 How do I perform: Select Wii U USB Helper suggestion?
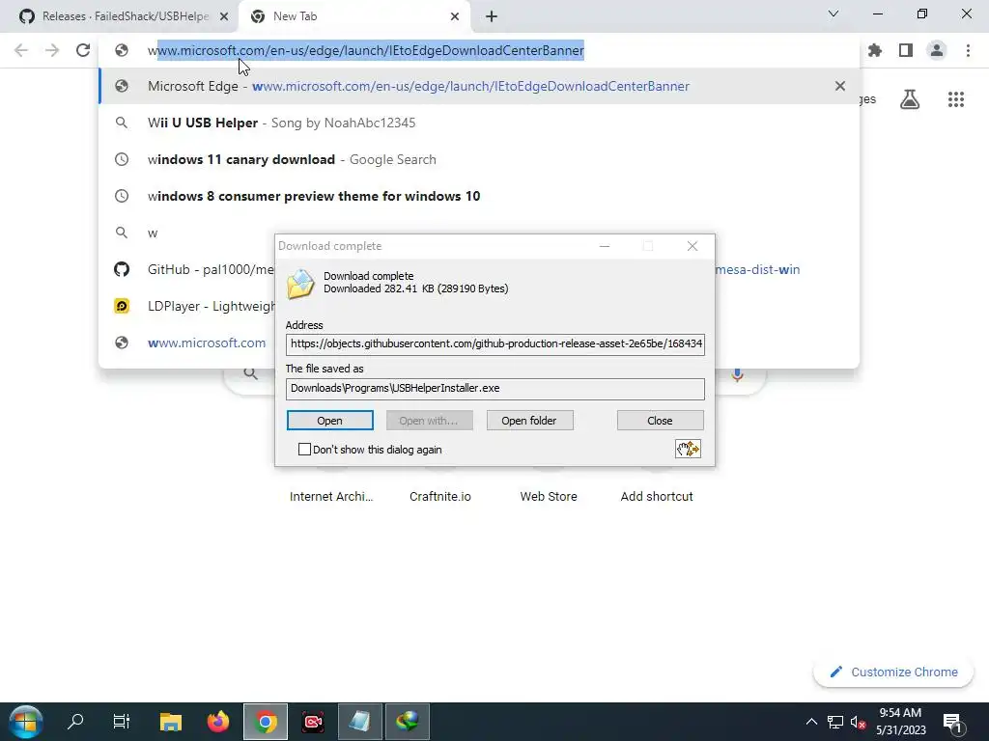(x=479, y=123)
